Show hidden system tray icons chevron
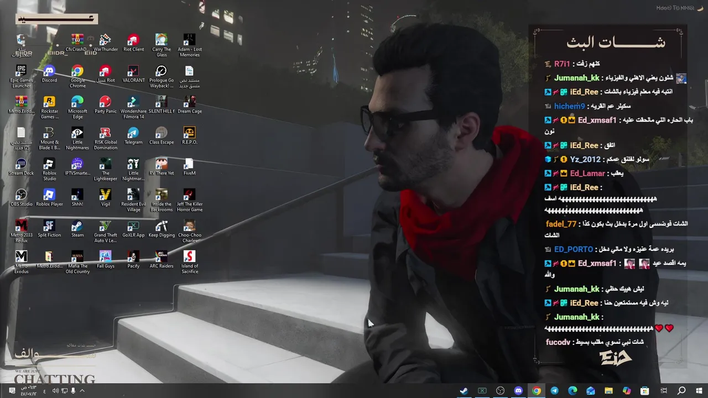The width and height of the screenshot is (708, 398). click(x=82, y=391)
